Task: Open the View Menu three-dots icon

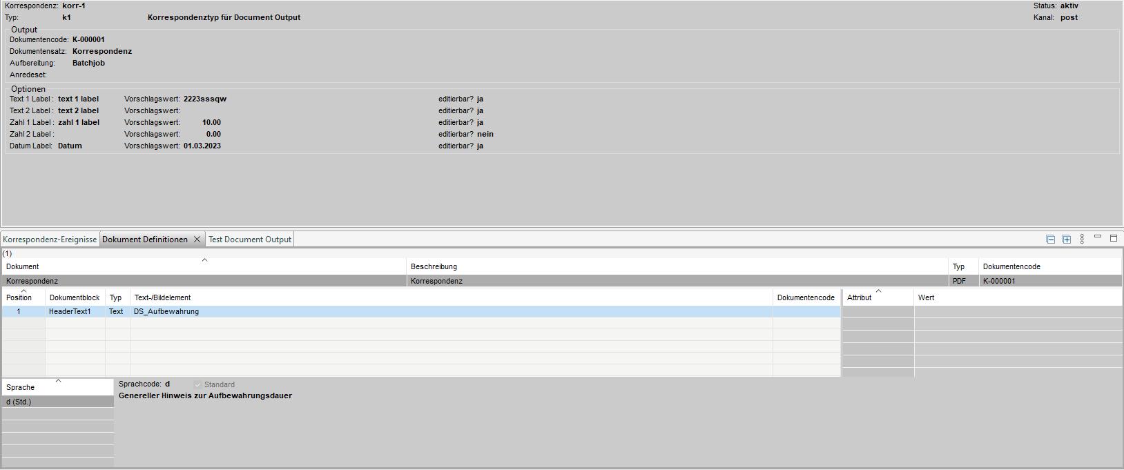Action: (1082, 239)
